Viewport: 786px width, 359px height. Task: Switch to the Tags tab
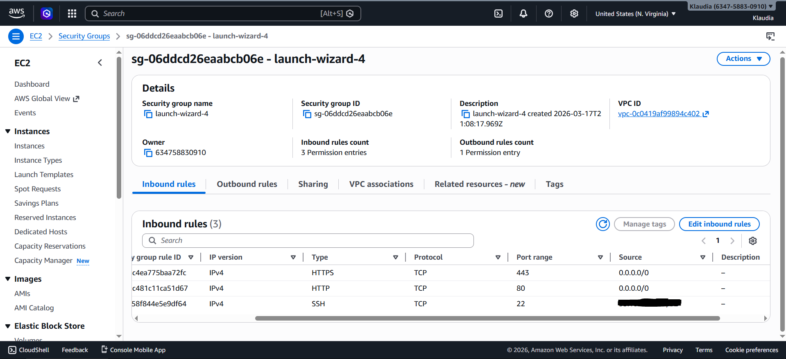tap(555, 184)
